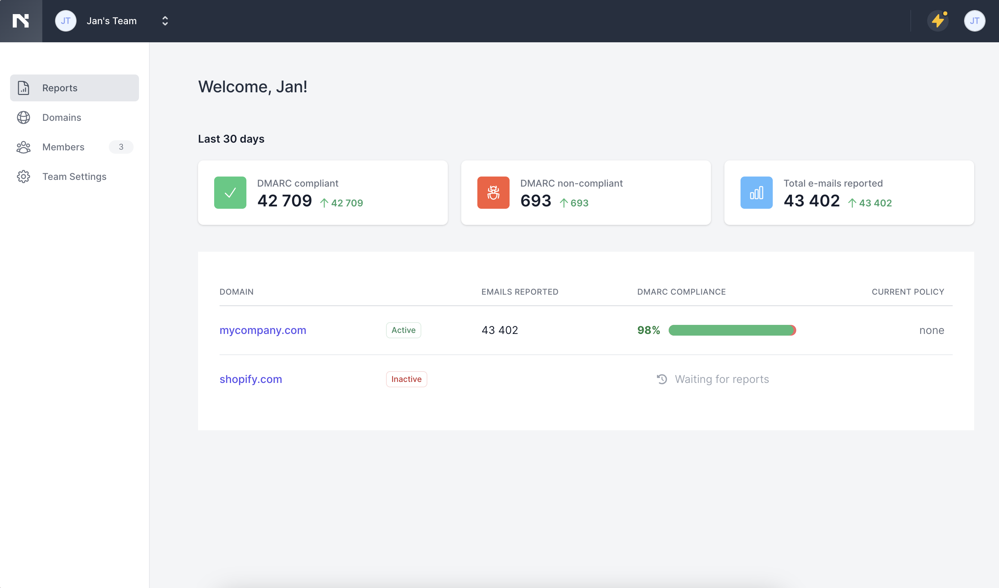Click the bar chart icon on total e-mails card
The height and width of the screenshot is (588, 999).
(x=756, y=193)
